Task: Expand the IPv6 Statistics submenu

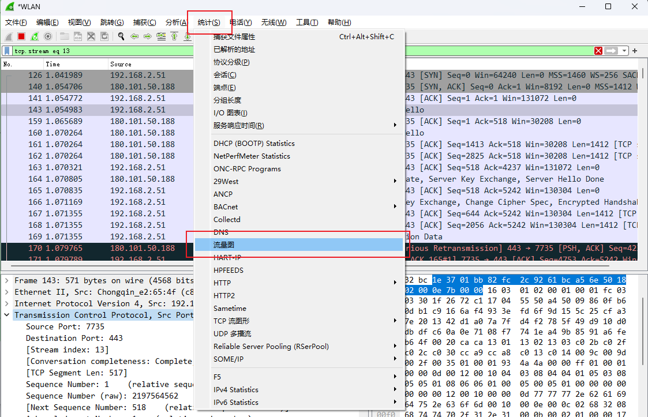Action: click(x=299, y=402)
